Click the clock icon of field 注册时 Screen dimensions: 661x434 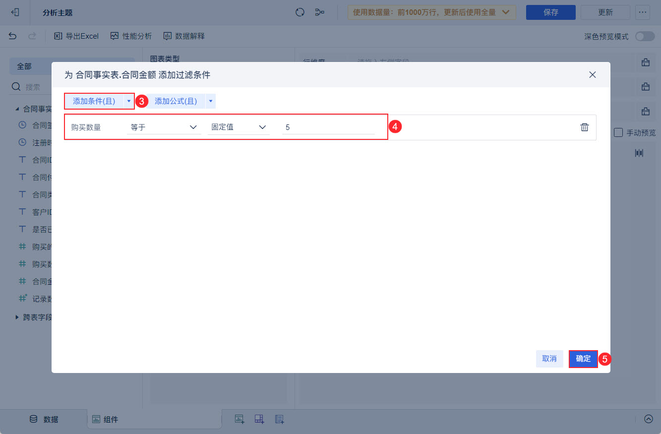[x=22, y=142]
